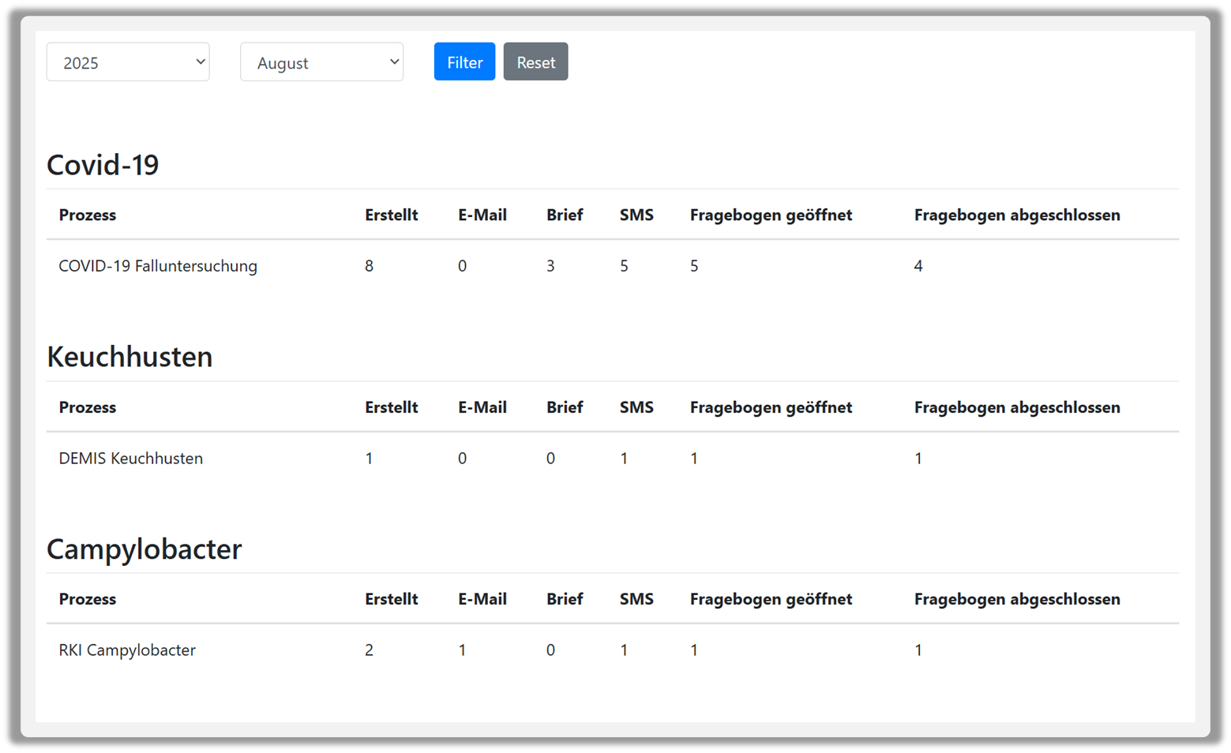This screenshot has height=753, width=1231.
Task: Click Fragebogen abgeschlossen value 4 for COVID-19
Action: (918, 266)
